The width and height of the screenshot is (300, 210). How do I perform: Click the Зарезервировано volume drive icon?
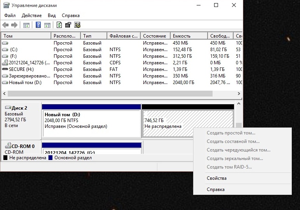click(5, 76)
